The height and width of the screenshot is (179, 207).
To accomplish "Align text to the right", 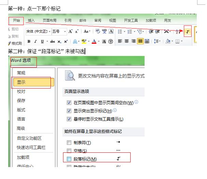I will [133, 41].
